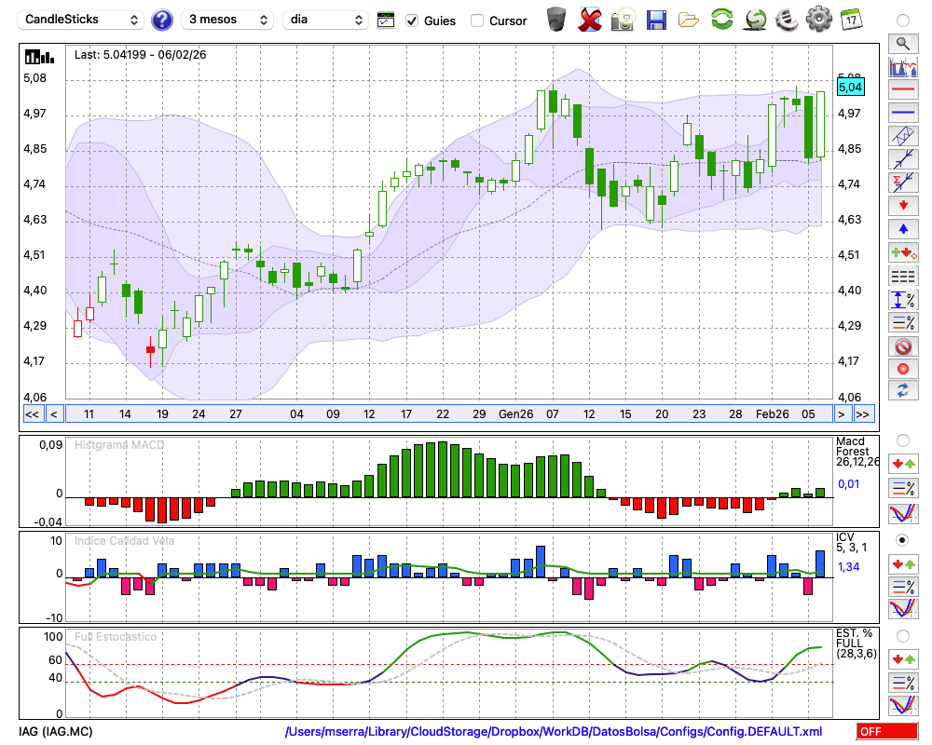This screenshot has width=932, height=745.
Task: Open the calendar icon showing 17
Action: (x=851, y=19)
